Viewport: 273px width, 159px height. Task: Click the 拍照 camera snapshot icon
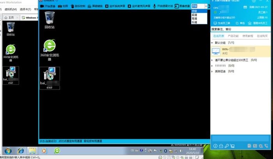point(60,6)
